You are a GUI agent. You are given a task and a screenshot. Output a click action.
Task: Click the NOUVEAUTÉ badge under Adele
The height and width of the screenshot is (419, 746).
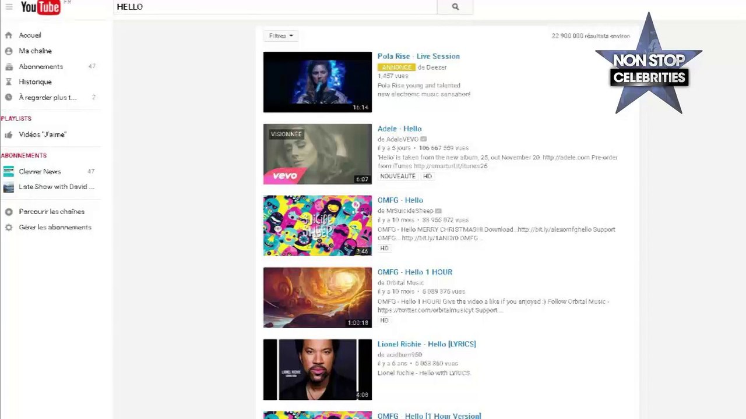[398, 176]
